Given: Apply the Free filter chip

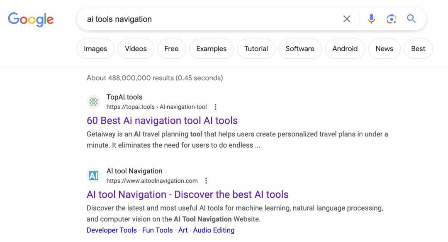Looking at the screenshot, I should (171, 49).
